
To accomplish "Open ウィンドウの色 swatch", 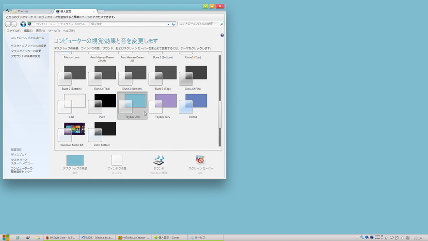I will coord(117,160).
